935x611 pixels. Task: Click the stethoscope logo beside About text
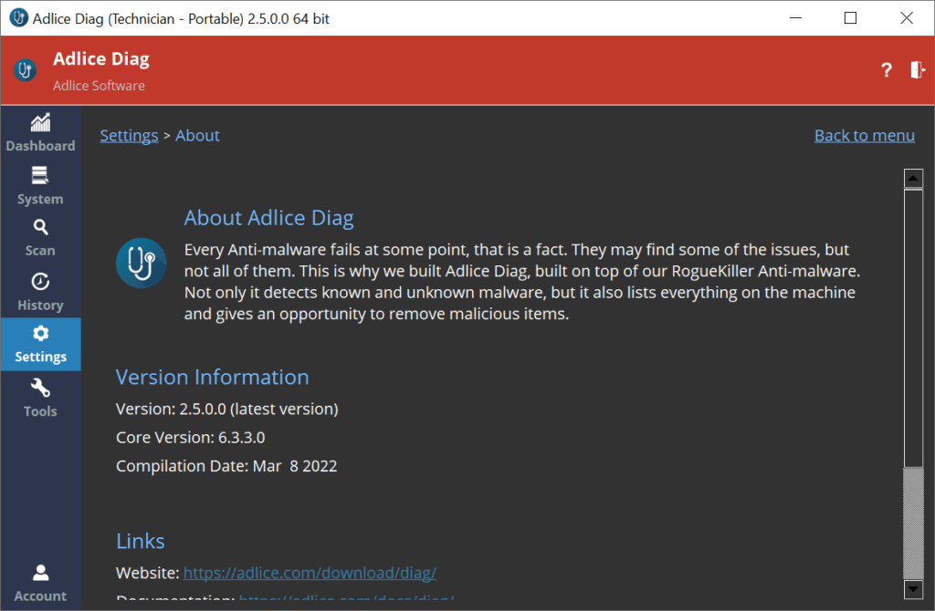pos(141,263)
